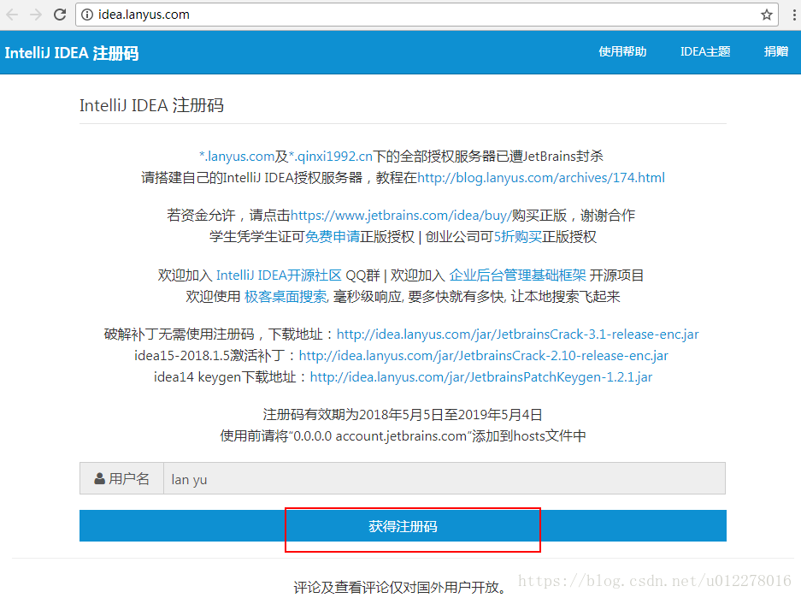Click the 获得注册码 button

[x=403, y=525]
